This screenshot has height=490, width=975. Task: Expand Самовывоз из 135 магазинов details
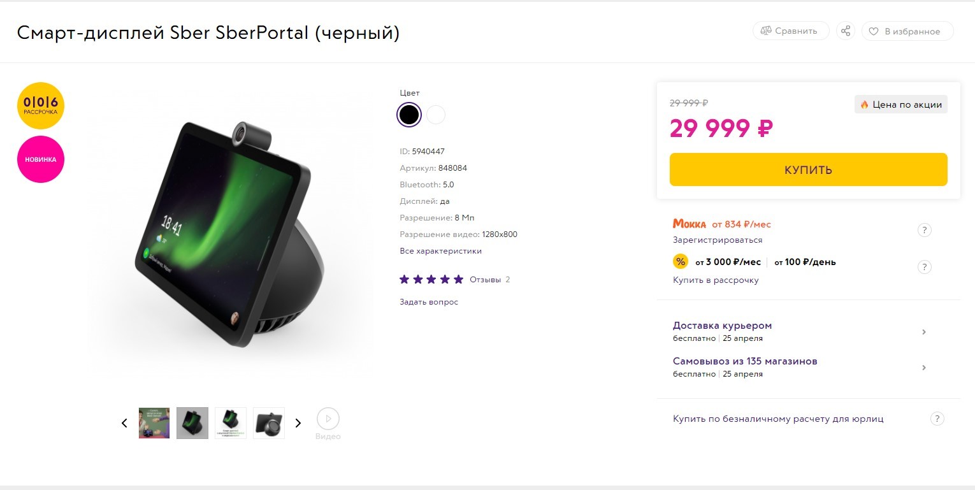(923, 368)
